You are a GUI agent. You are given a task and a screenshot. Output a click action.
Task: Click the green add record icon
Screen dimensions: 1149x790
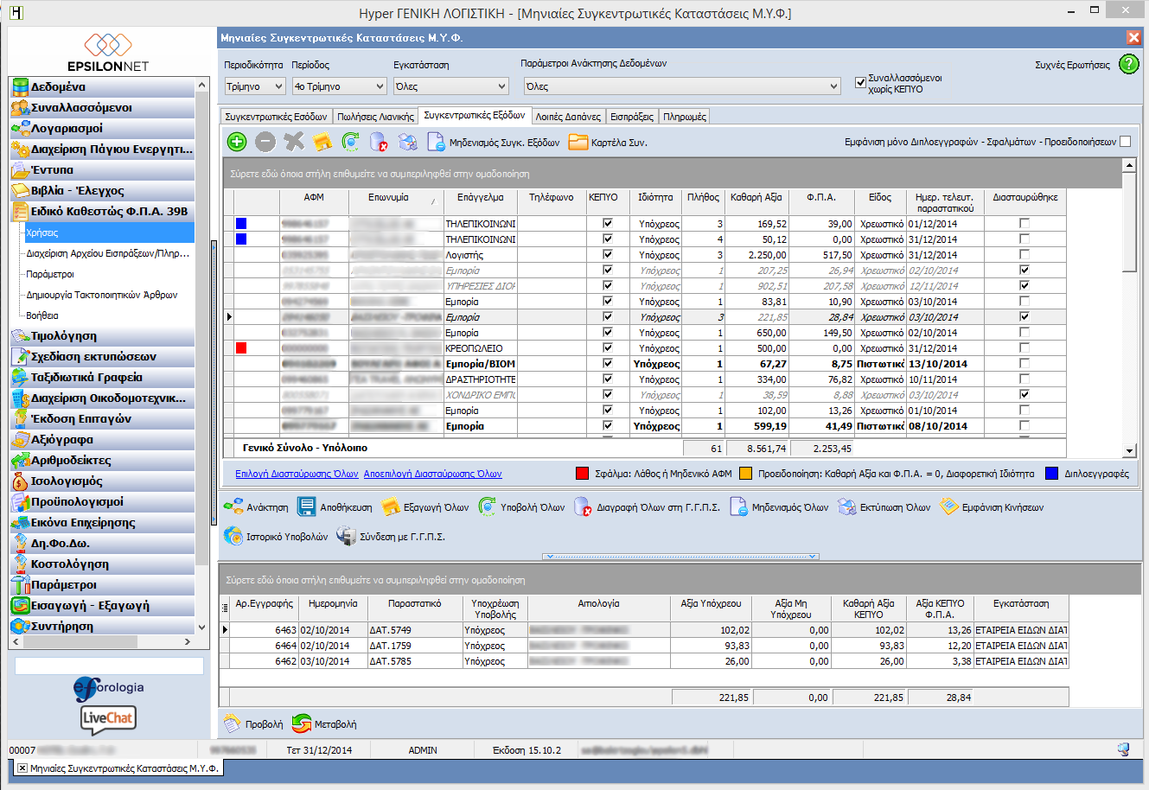[x=237, y=143]
